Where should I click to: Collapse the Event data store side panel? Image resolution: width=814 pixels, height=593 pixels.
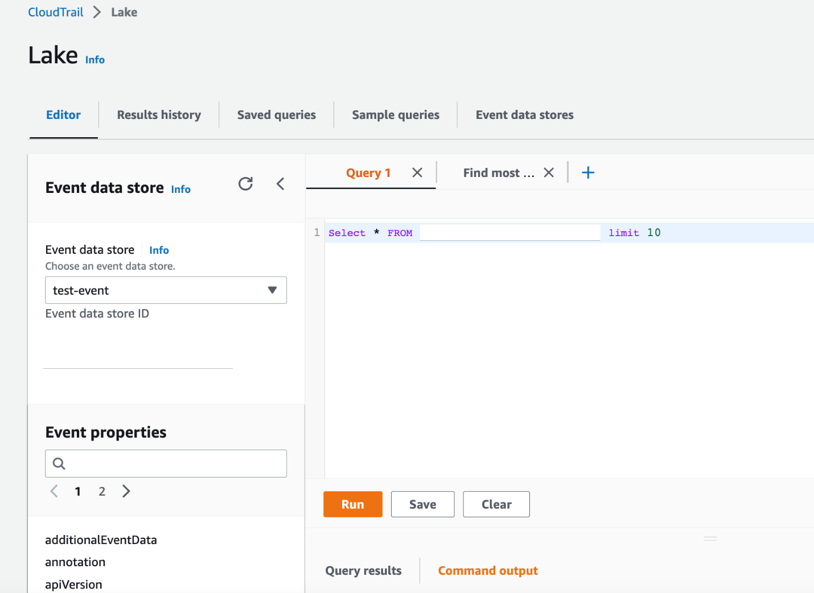pos(281,184)
